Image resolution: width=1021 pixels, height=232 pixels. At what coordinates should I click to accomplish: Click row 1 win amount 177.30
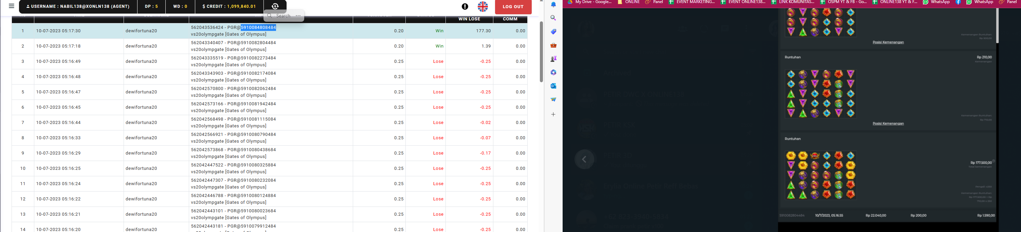coord(483,31)
